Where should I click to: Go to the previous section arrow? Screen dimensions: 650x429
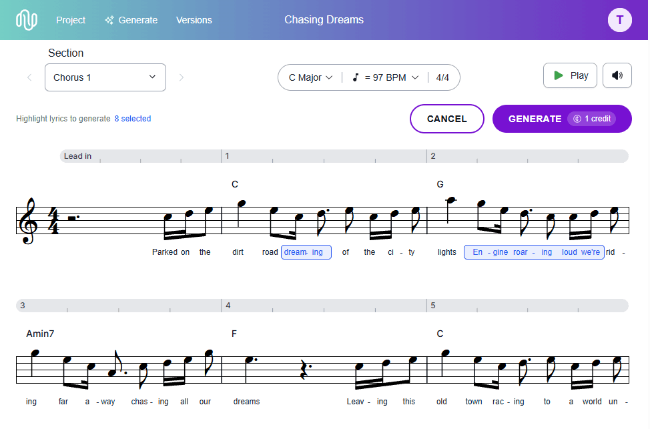click(29, 77)
